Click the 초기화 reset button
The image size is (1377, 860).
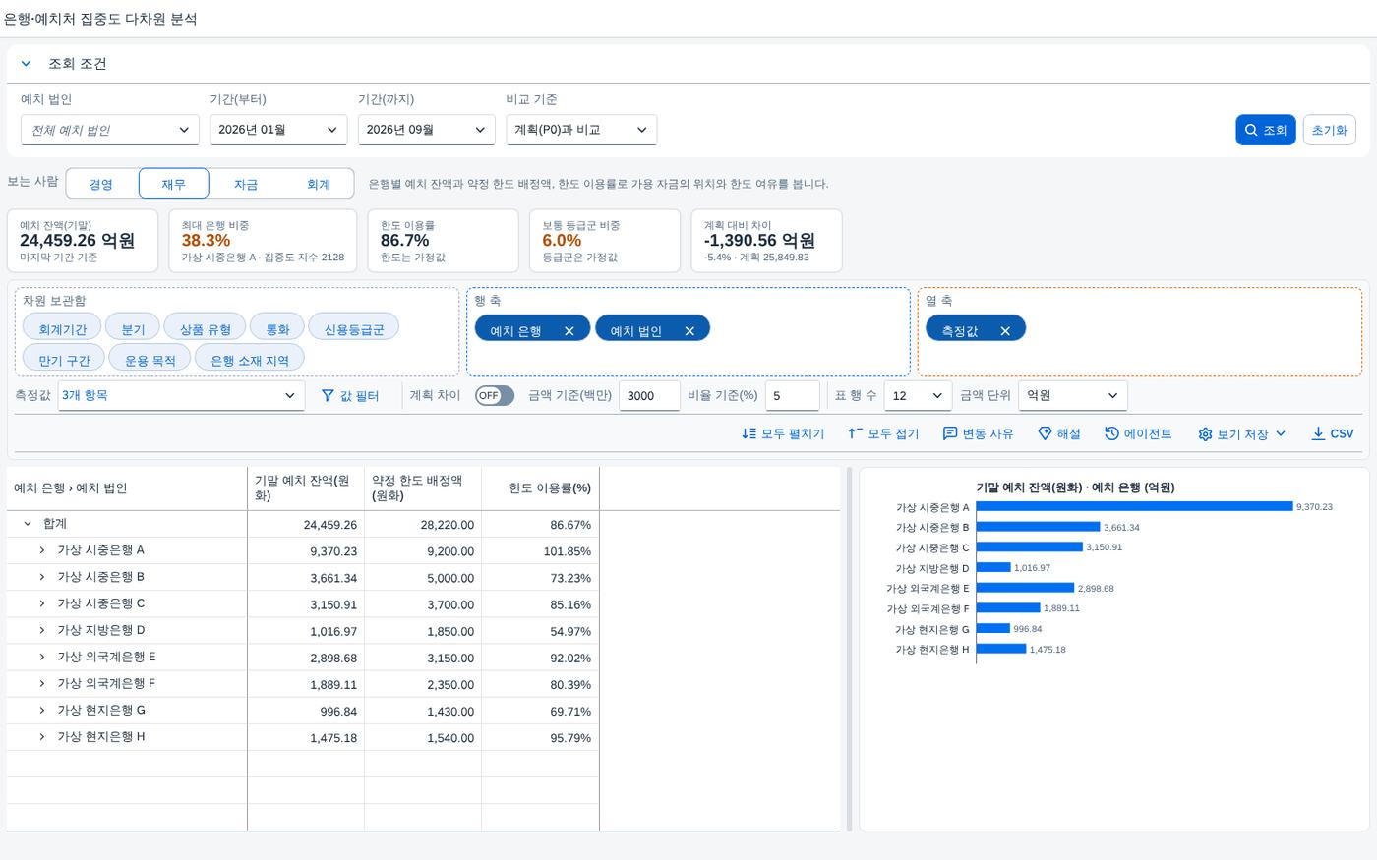click(1329, 130)
